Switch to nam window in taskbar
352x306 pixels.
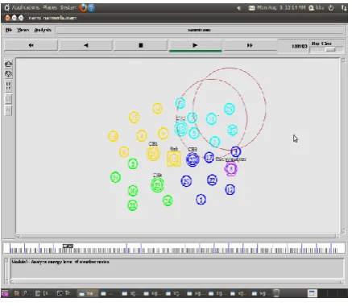click(88, 293)
